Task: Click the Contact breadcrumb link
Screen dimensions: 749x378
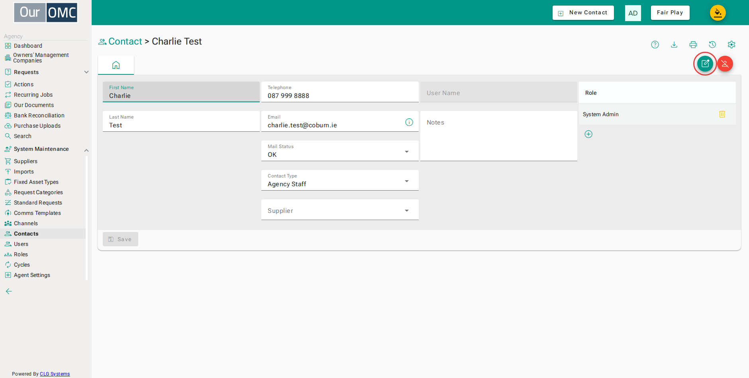Action: [x=125, y=41]
